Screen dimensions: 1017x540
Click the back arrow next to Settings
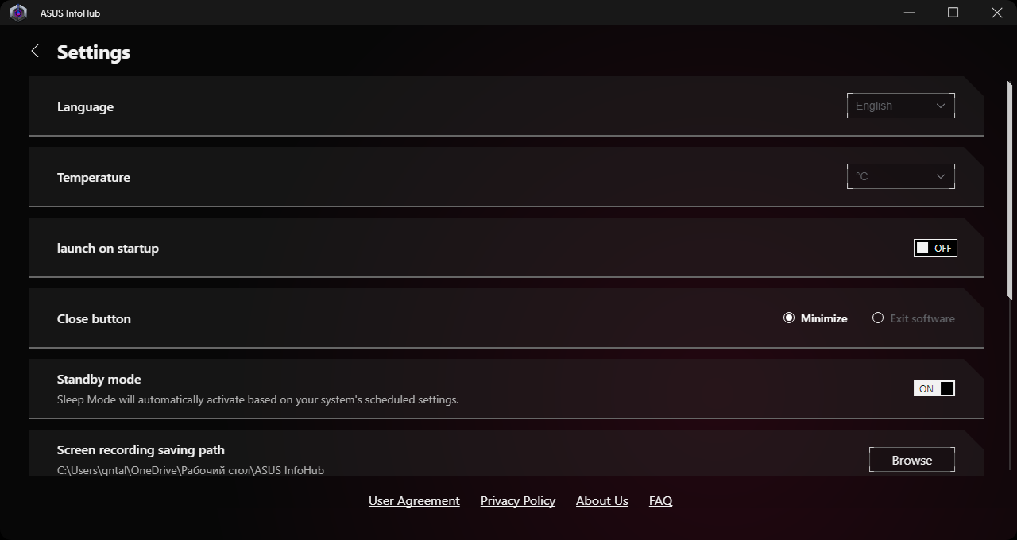(x=35, y=52)
